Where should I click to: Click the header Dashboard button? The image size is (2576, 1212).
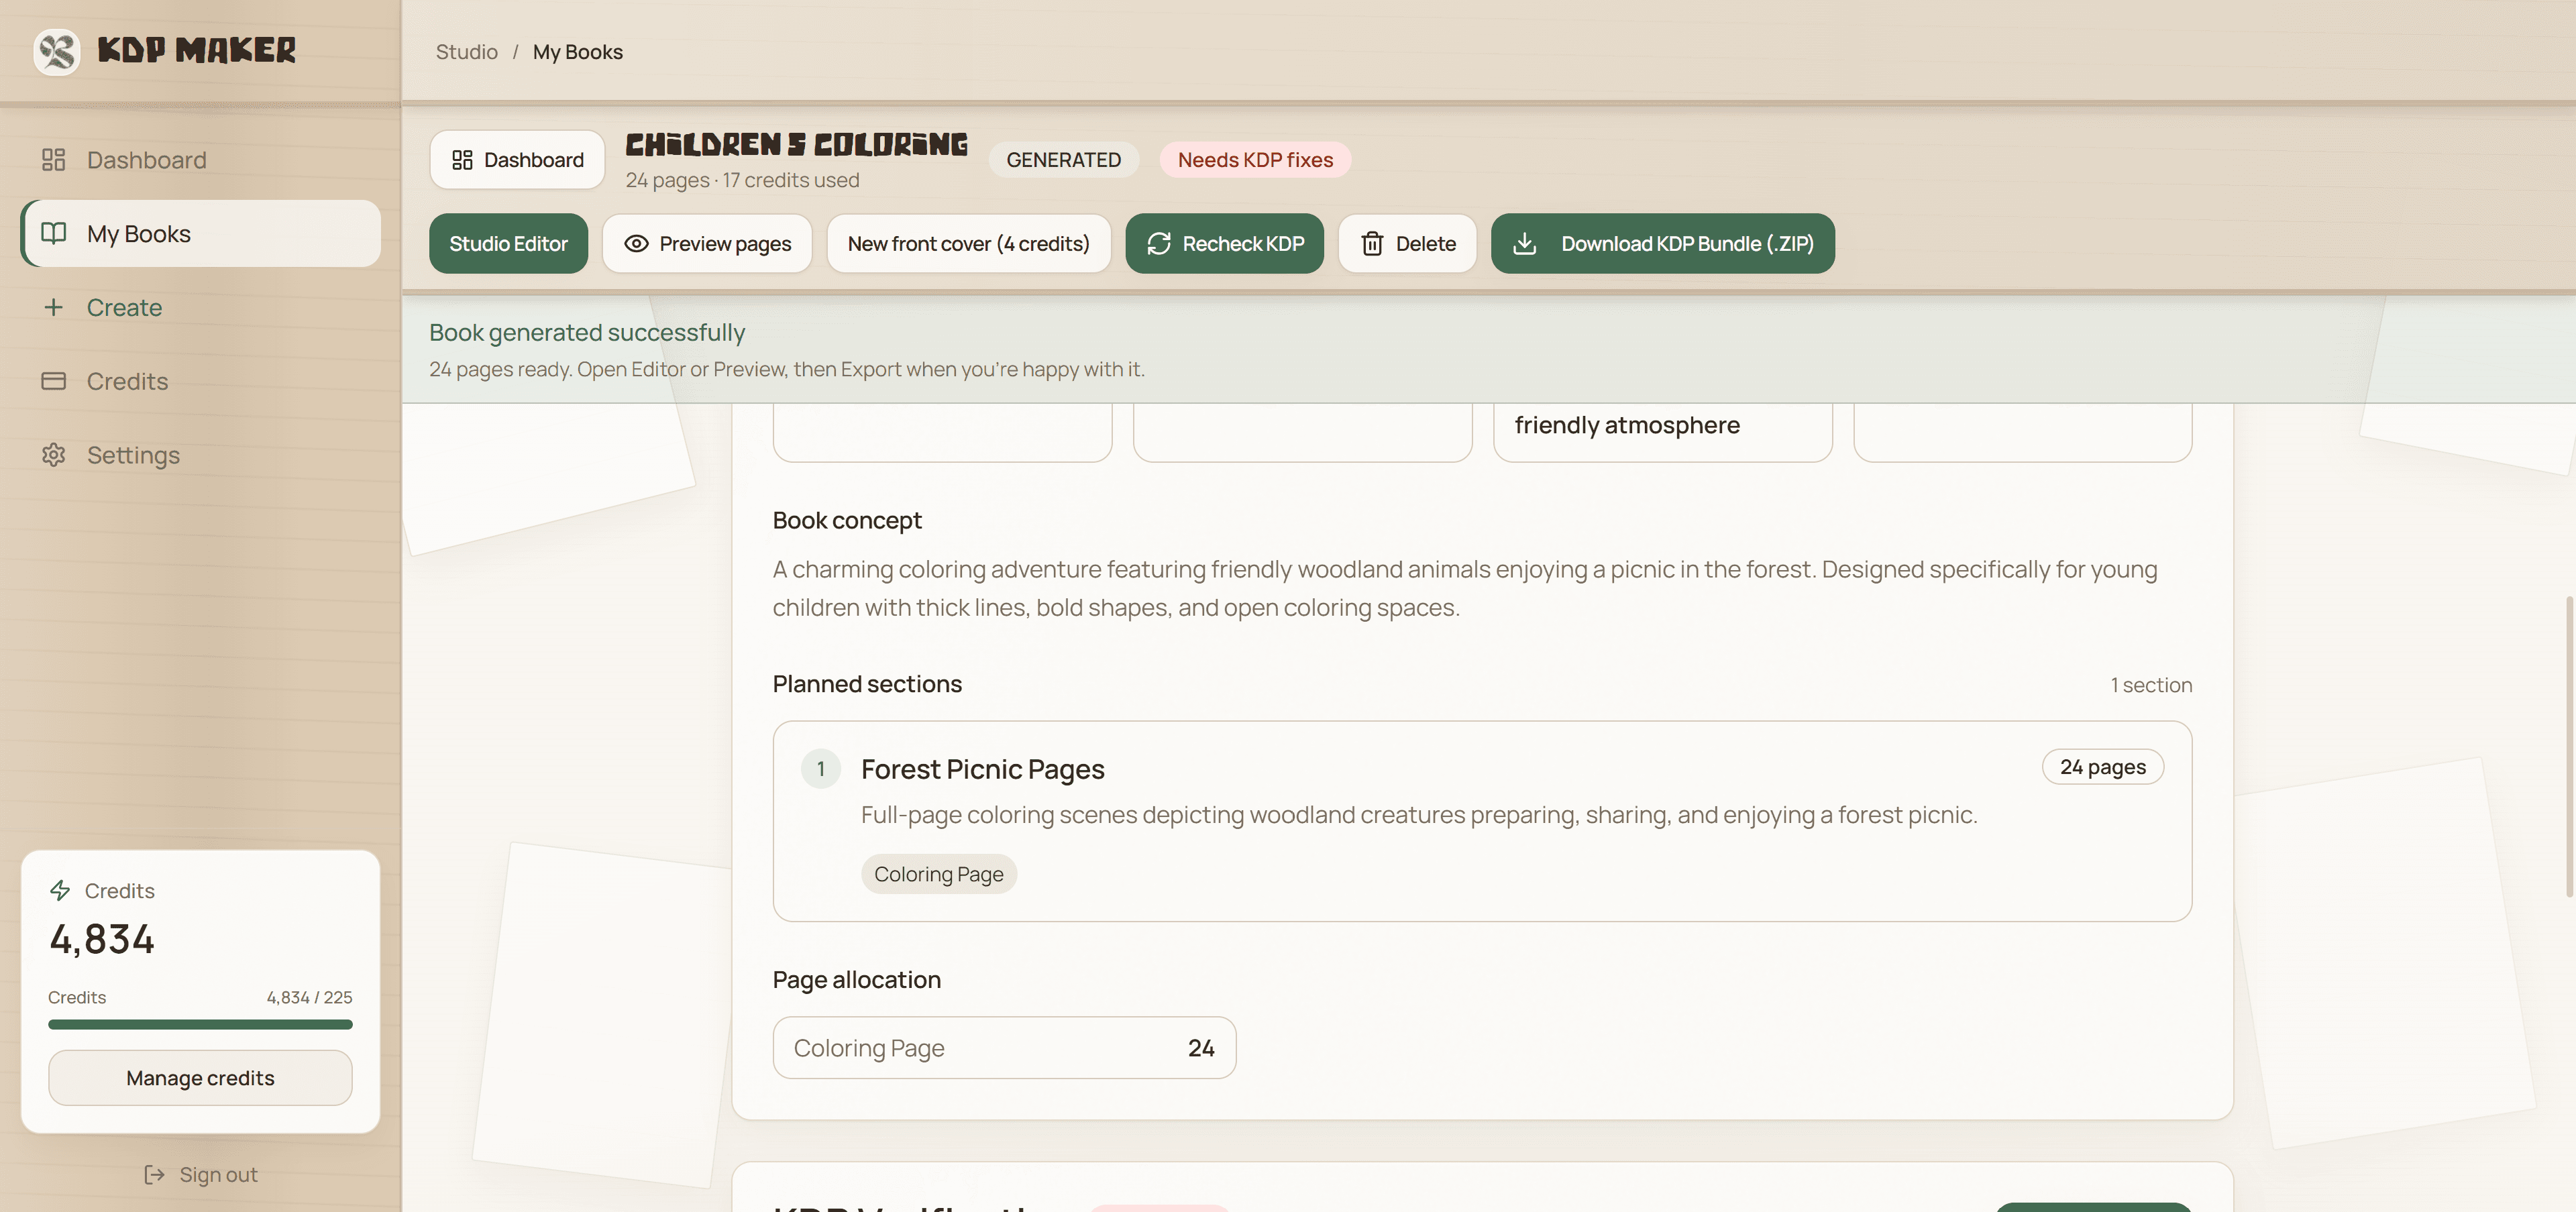pos(517,160)
